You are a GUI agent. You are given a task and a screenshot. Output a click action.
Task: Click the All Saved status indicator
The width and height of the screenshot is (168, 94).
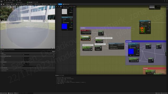158,93
